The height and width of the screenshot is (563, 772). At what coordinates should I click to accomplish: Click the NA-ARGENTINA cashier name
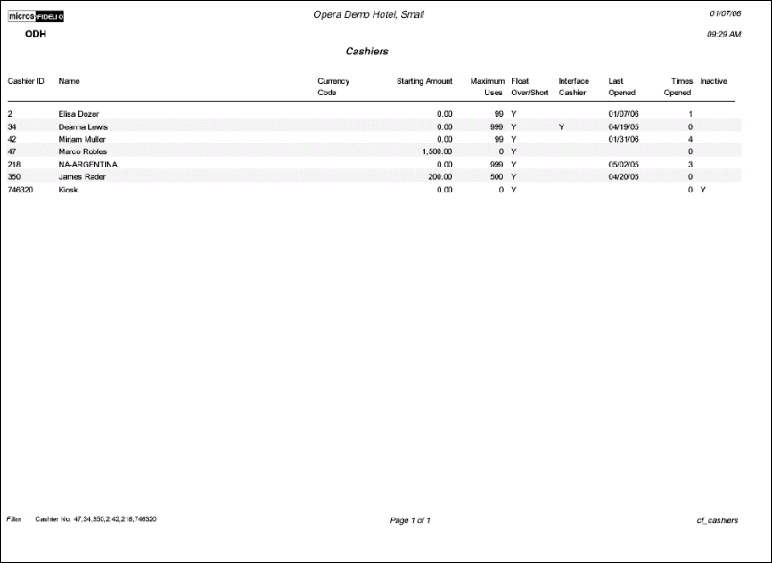click(87, 165)
